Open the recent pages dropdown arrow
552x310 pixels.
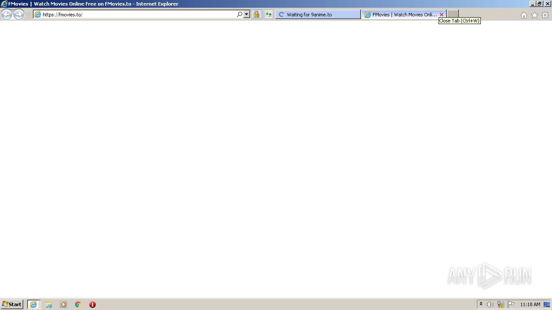[28, 15]
